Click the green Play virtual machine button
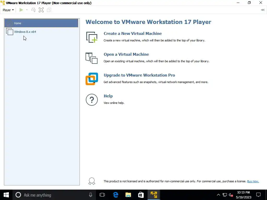Screen dimensions: 267x200 pyautogui.click(x=21, y=10)
